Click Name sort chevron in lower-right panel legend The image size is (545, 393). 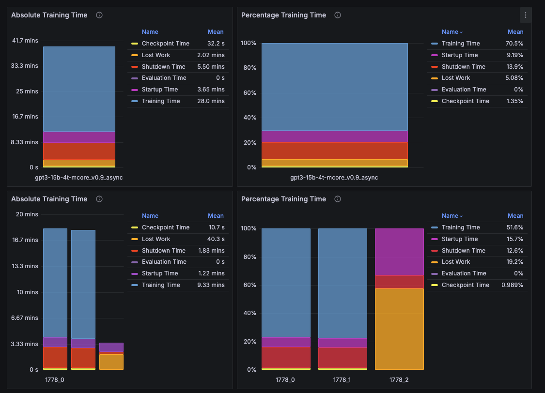tap(461, 216)
